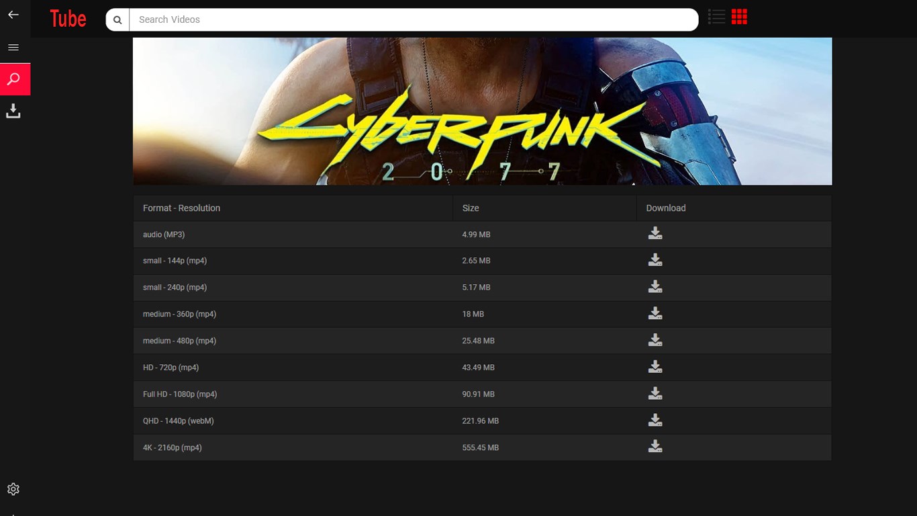Image resolution: width=917 pixels, height=516 pixels.
Task: Select the medium - 360p (mp4) text
Action: click(x=179, y=314)
